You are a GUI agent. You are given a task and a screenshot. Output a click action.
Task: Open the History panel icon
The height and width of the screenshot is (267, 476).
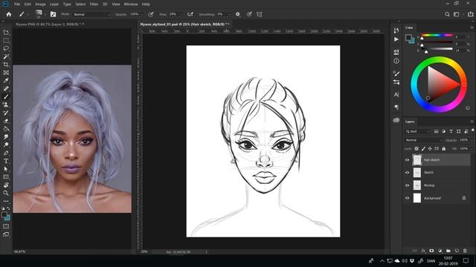click(396, 30)
